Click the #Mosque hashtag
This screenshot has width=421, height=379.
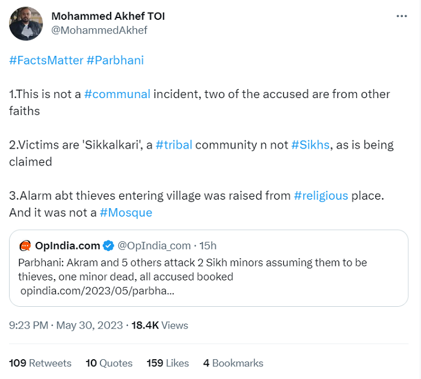[x=126, y=212]
